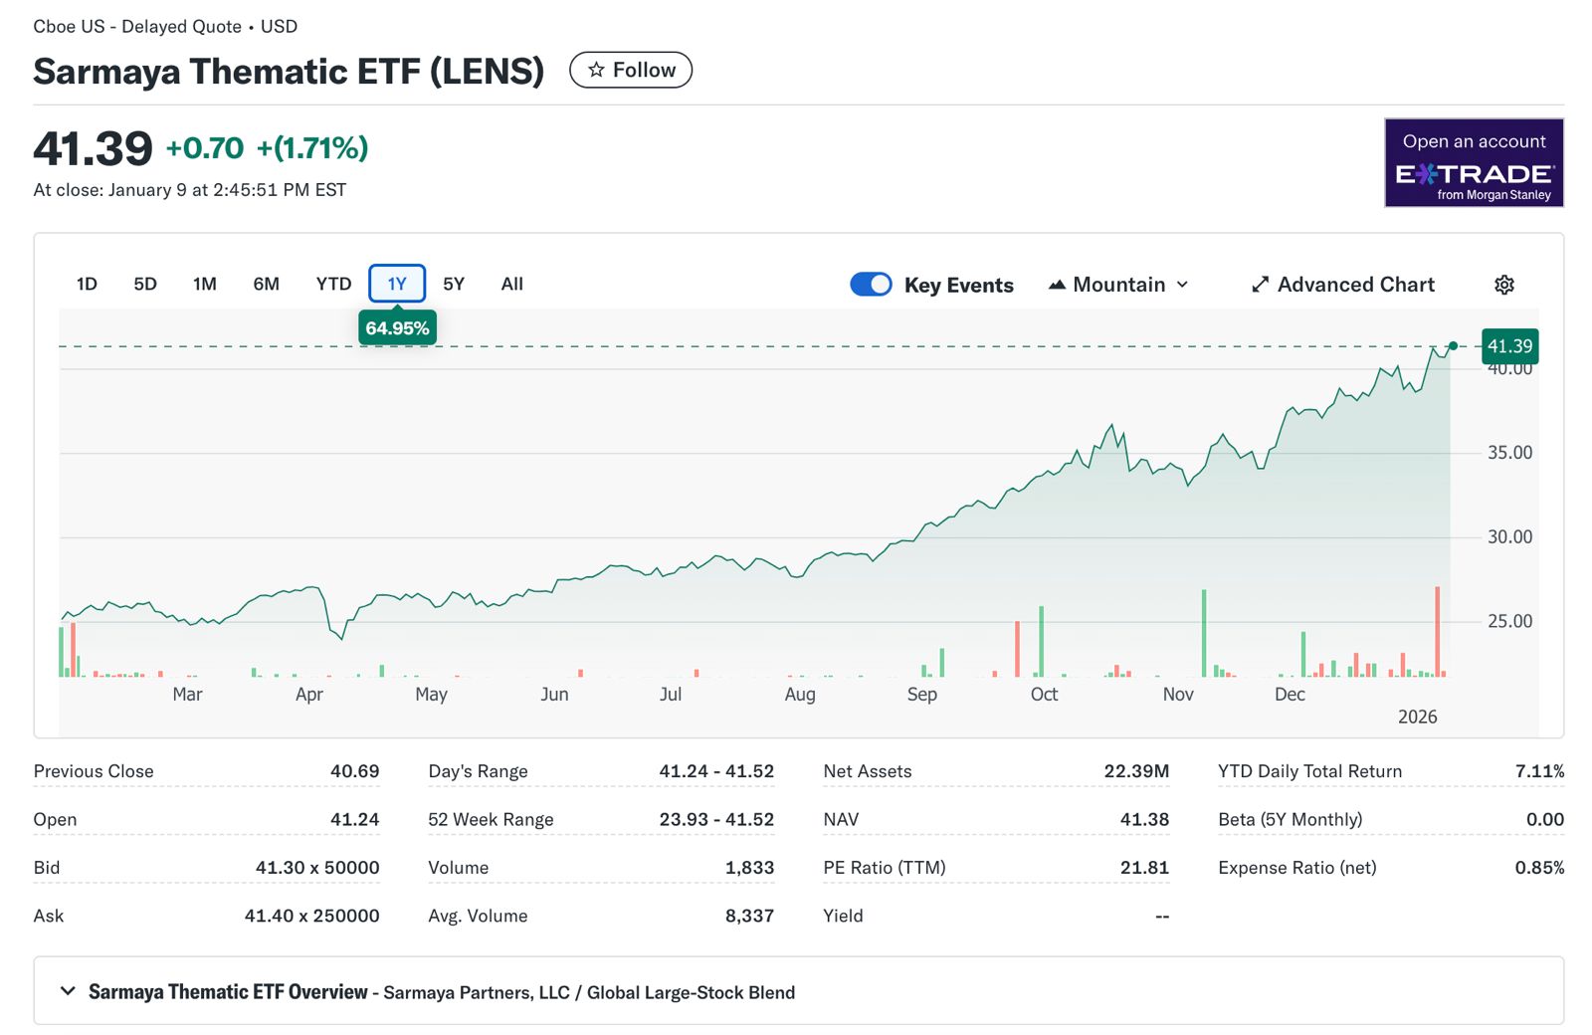Follow the Sarmaya Thematic ETF
The width and height of the screenshot is (1592, 1035).
[631, 70]
